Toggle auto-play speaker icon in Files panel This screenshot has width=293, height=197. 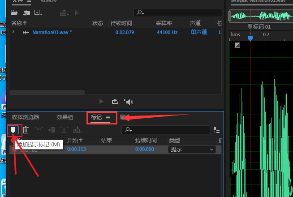coord(129,102)
